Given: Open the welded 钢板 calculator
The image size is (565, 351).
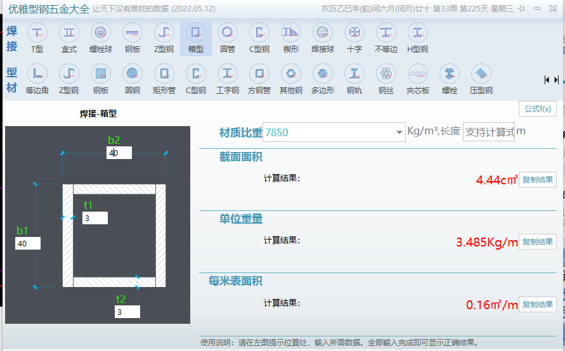Looking at the screenshot, I should 133,38.
